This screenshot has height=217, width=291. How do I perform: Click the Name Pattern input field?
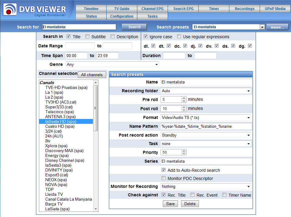click(206, 126)
